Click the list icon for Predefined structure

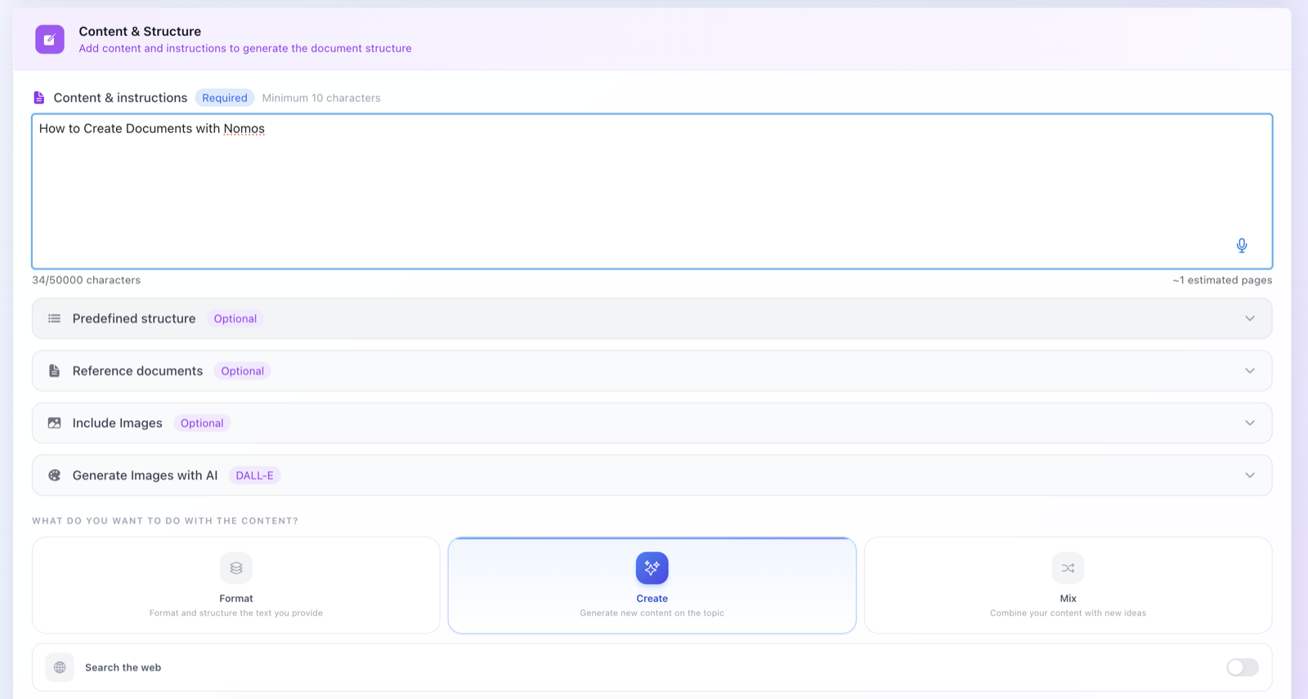pyautogui.click(x=54, y=318)
